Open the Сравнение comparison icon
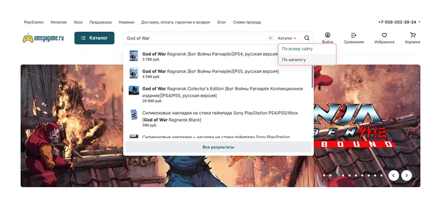The height and width of the screenshot is (208, 441). click(x=354, y=35)
